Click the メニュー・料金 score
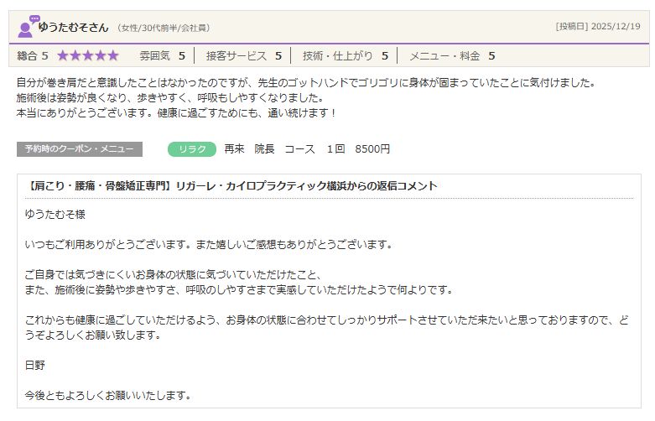The height and width of the screenshot is (421, 655). point(451,56)
